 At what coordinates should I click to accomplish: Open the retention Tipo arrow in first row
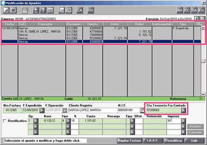pyautogui.click(x=132, y=121)
